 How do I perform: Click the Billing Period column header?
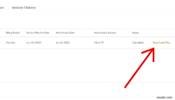pos(12,33)
